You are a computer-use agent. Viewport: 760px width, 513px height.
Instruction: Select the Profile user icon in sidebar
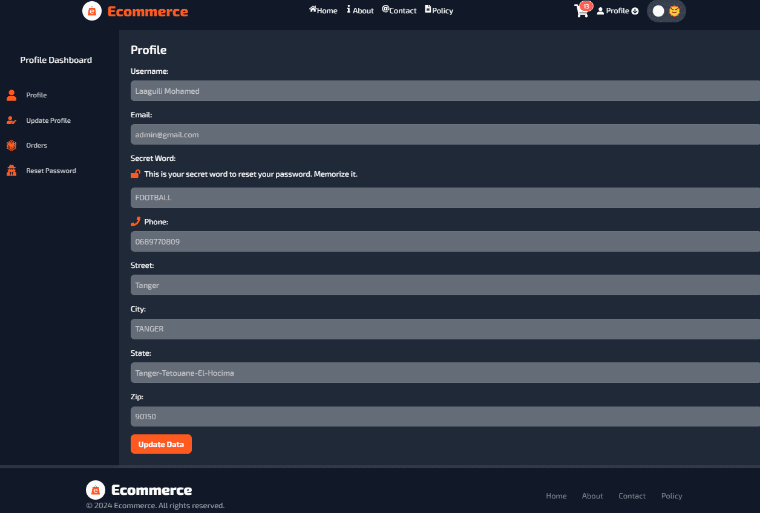(11, 95)
